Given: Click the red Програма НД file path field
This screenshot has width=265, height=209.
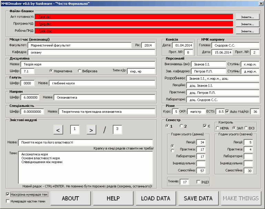Looking at the screenshot, I should click(x=134, y=24).
